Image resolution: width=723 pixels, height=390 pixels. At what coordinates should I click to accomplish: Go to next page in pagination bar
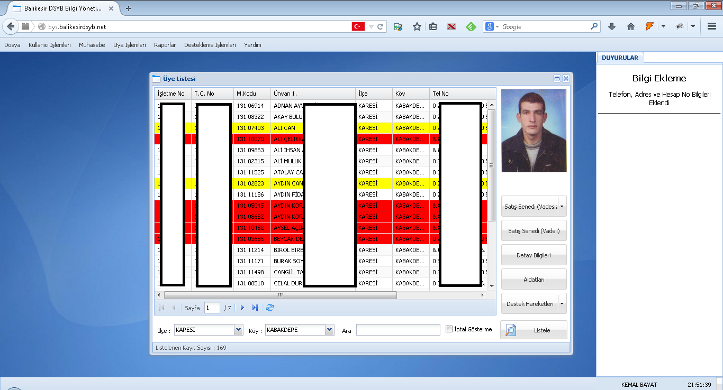pyautogui.click(x=242, y=308)
